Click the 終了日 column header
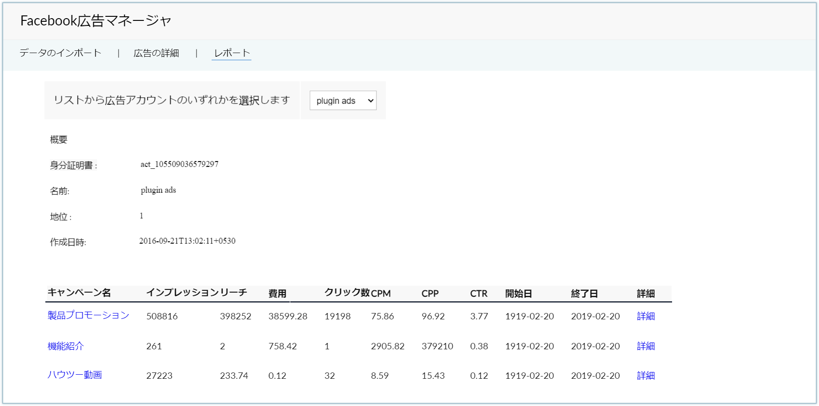 585,293
